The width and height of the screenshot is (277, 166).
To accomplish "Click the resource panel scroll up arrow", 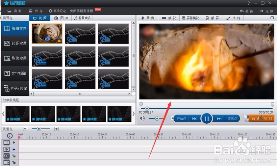I will [134, 23].
